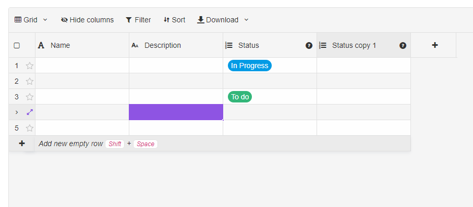The image size is (473, 207).
Task: Click the chevron on the selected row
Action: pyautogui.click(x=17, y=112)
